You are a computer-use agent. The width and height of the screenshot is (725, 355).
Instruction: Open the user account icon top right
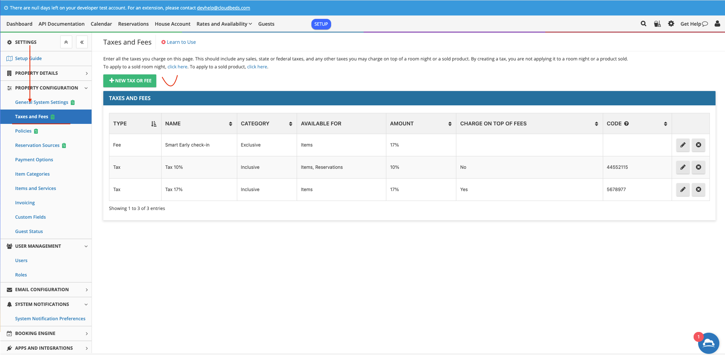point(717,23)
